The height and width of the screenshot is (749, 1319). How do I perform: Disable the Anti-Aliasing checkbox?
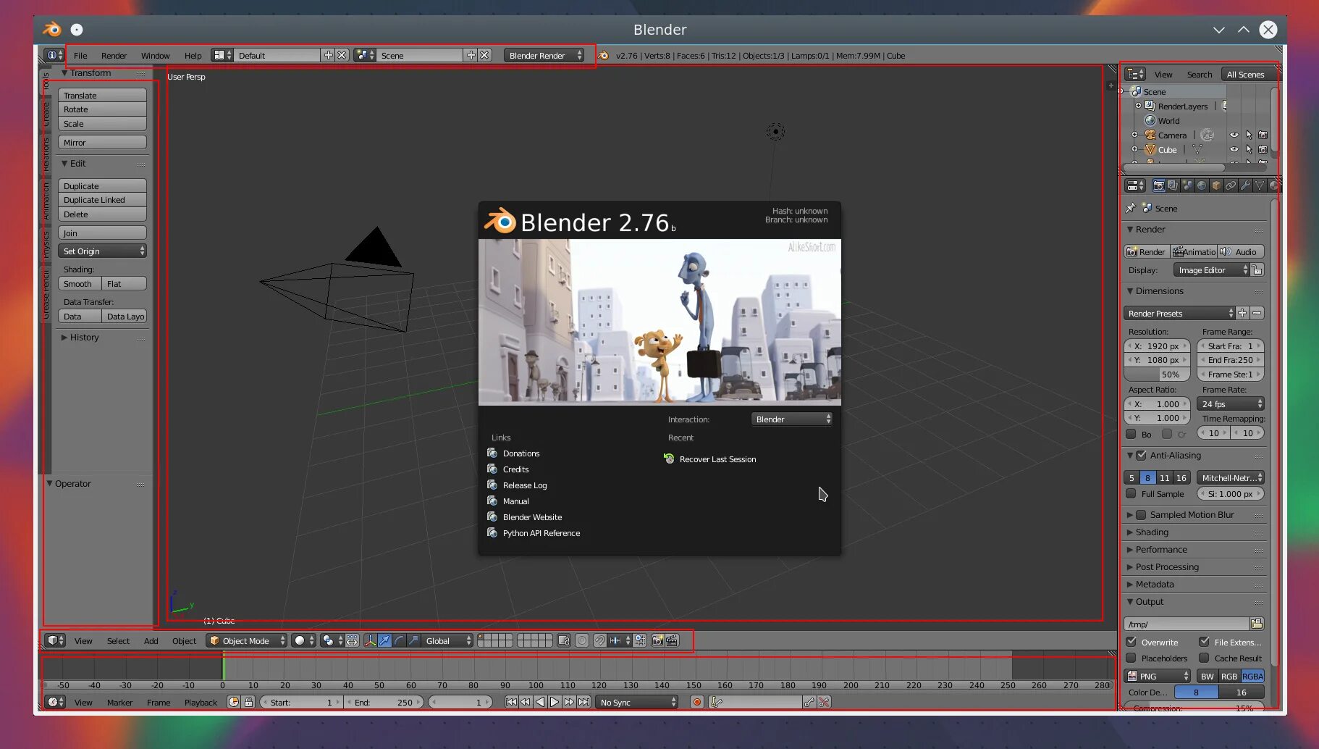(x=1142, y=456)
